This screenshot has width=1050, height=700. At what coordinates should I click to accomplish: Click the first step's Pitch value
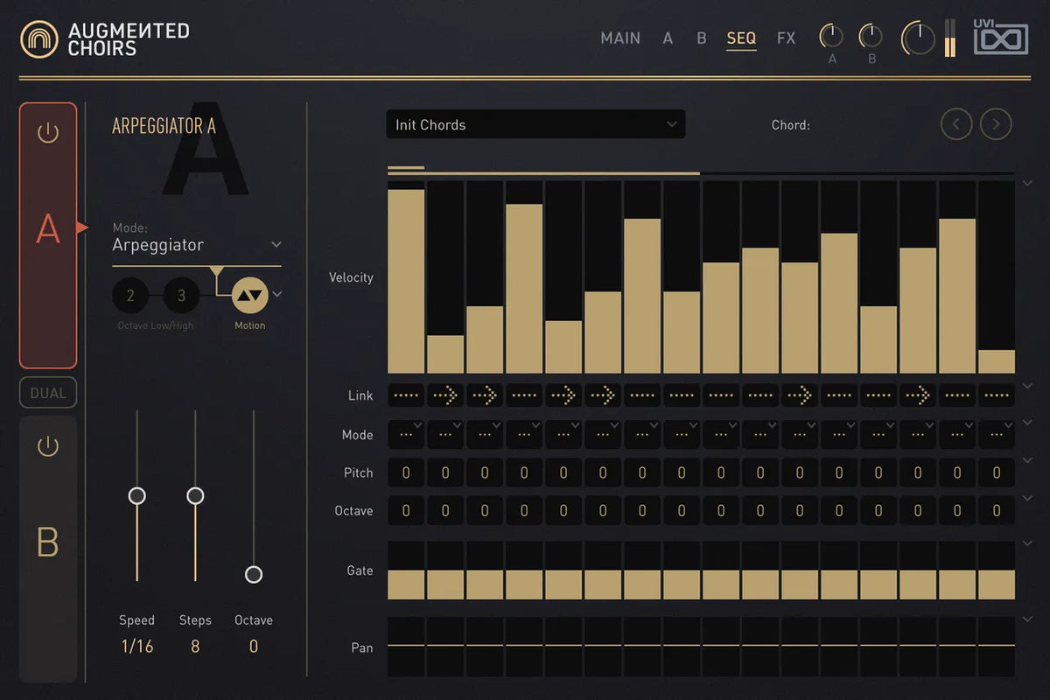pos(406,472)
